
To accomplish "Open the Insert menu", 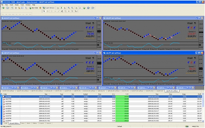I will coord(11,5).
